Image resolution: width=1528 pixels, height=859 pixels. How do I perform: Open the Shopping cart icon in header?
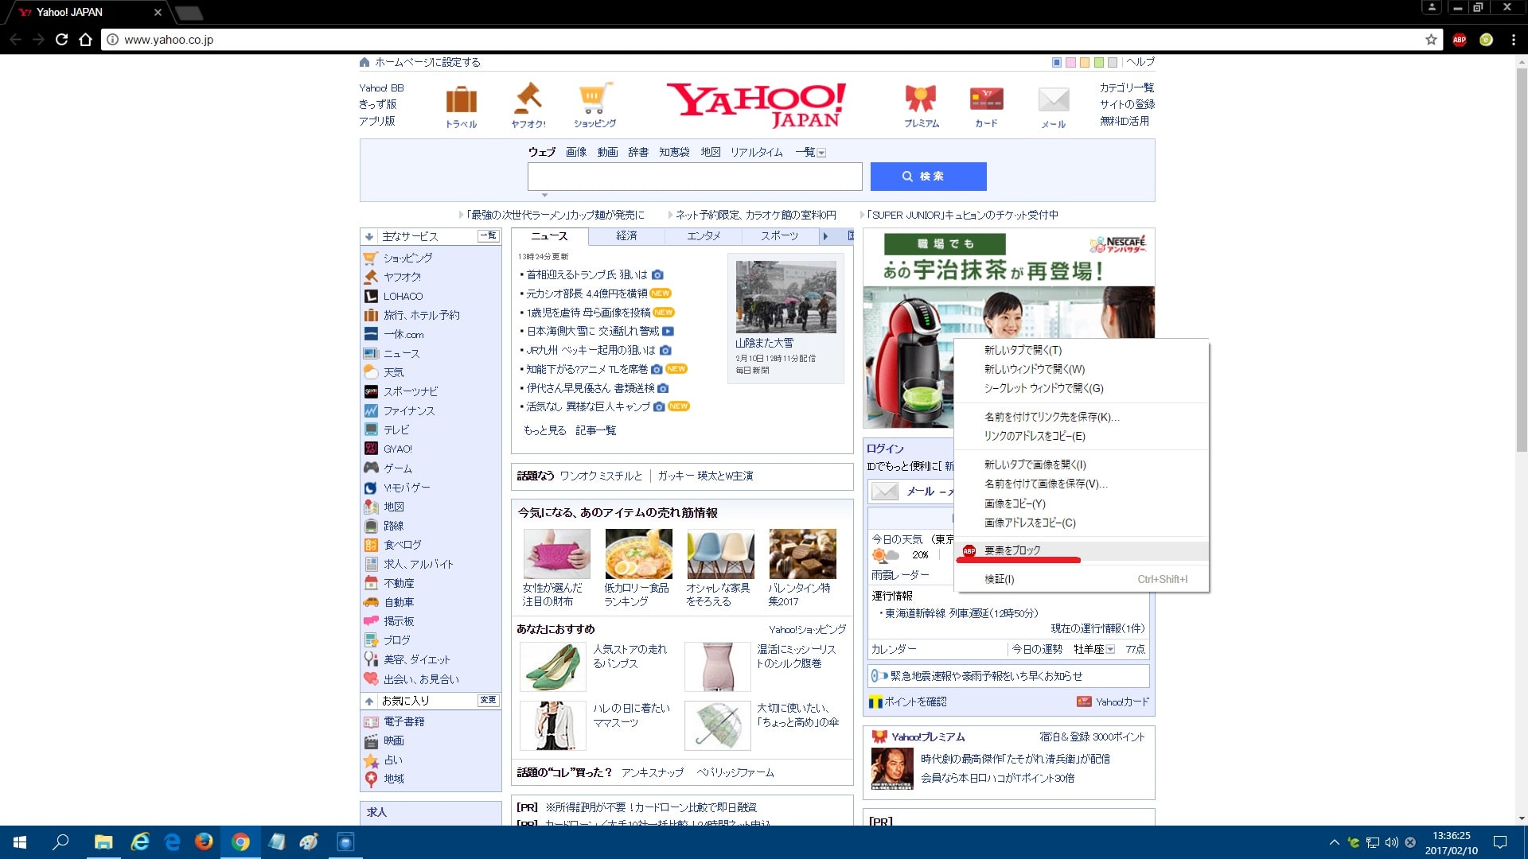pos(594,99)
